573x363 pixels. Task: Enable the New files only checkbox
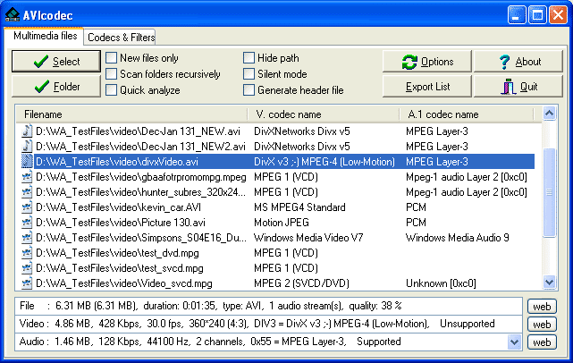click(112, 58)
